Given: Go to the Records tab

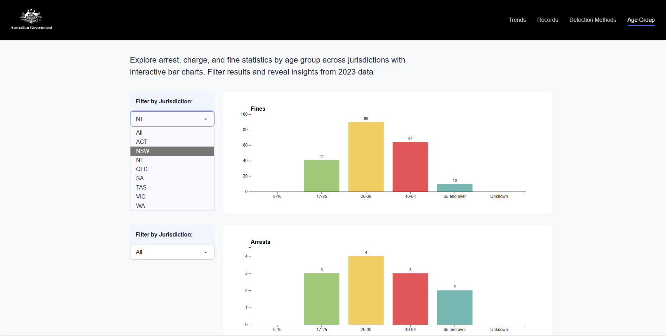Looking at the screenshot, I should [x=547, y=20].
